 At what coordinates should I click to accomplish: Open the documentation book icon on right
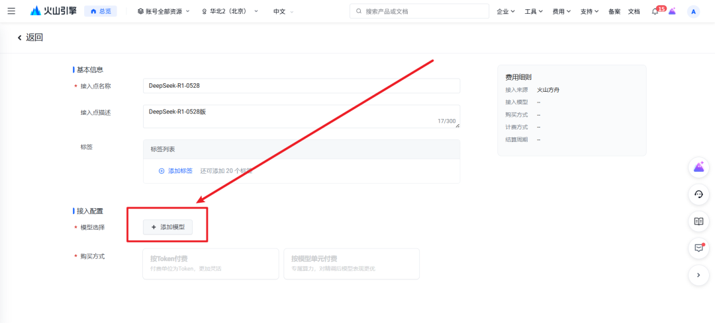(698, 221)
